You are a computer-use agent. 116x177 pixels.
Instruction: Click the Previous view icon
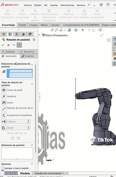pos(61,30)
